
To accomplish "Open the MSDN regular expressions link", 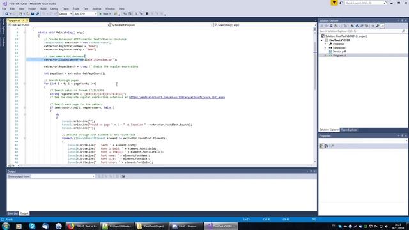I will click(x=177, y=97).
